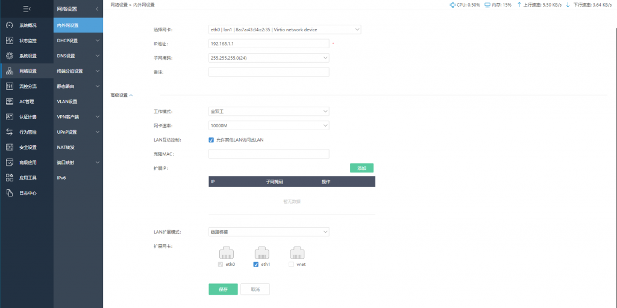Image resolution: width=617 pixels, height=308 pixels.
Task: Open 系统设置 gear icon
Action: [9, 55]
